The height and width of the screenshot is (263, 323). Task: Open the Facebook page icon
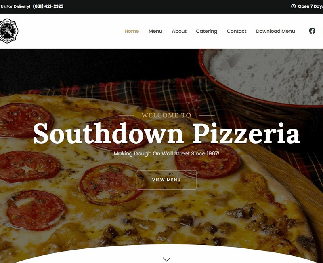click(x=312, y=31)
